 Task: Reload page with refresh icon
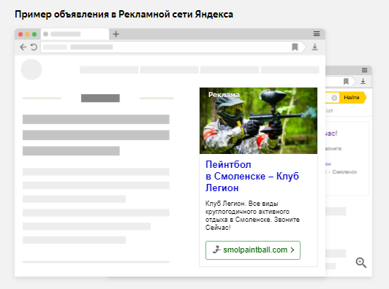click(34, 47)
